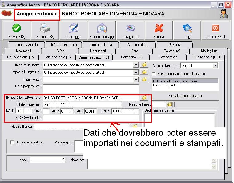Viewport: 234px width, 183px height.
Task: Open the Documenti tab
Action: click(x=98, y=51)
